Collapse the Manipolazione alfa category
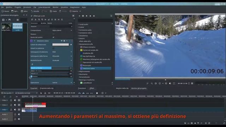The image size is (226, 127). [86, 44]
